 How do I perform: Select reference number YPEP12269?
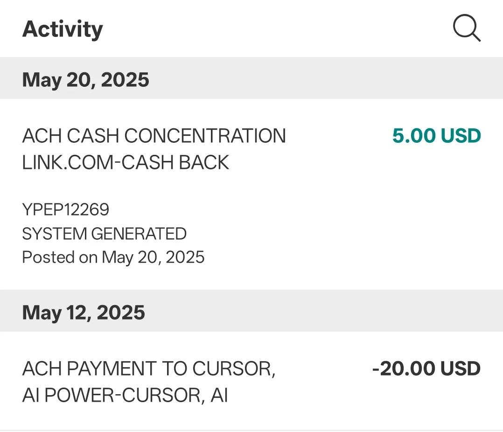click(x=65, y=209)
